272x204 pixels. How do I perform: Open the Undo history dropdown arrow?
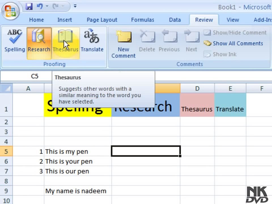47,6
